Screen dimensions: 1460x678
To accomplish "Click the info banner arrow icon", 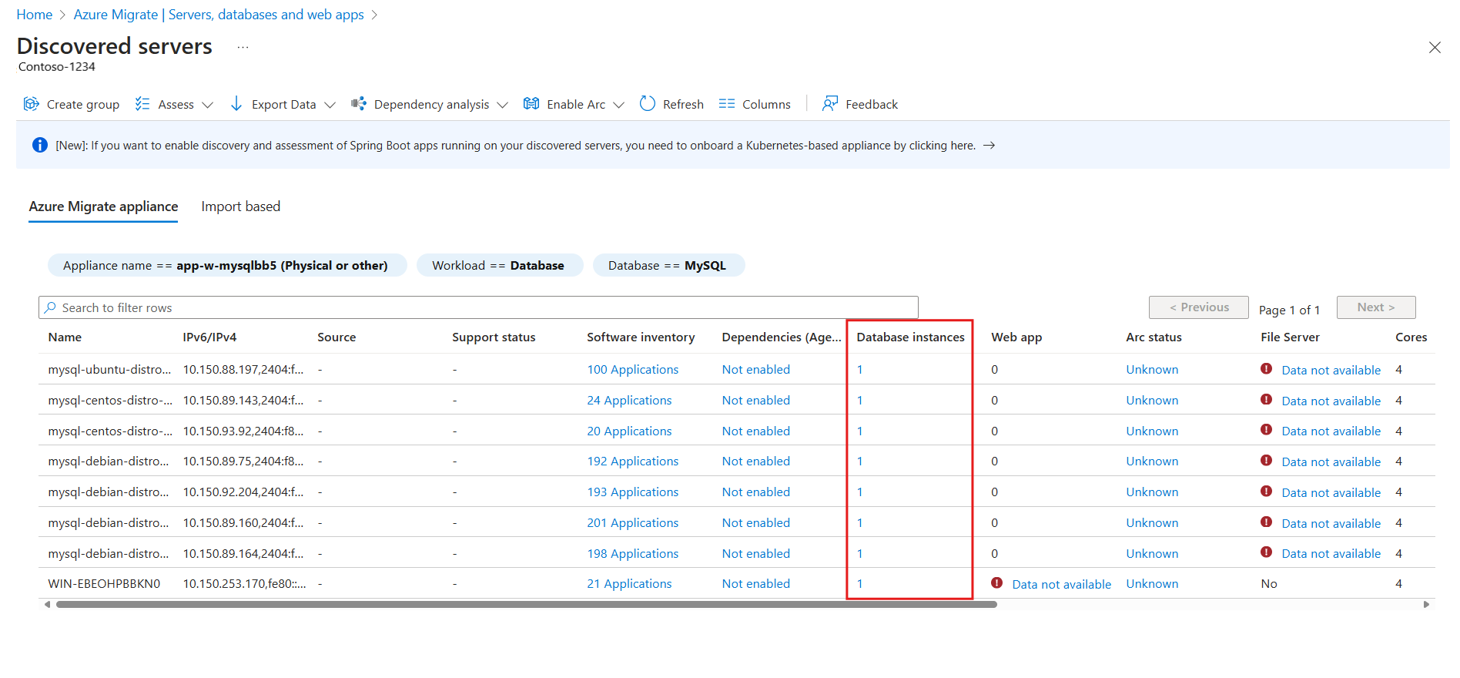I will click(990, 146).
